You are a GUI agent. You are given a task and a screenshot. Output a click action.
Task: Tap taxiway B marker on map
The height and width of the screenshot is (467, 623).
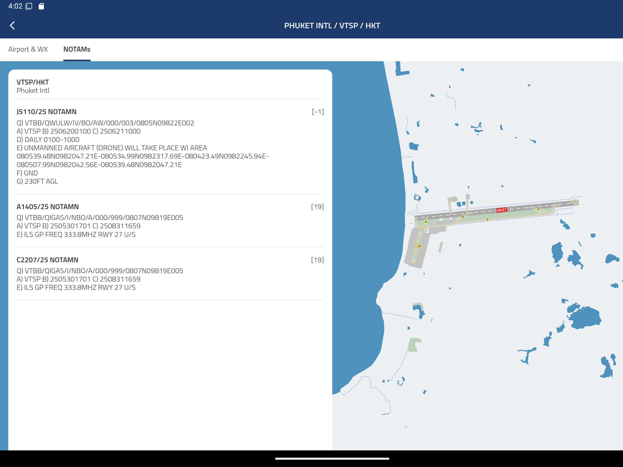click(x=425, y=222)
